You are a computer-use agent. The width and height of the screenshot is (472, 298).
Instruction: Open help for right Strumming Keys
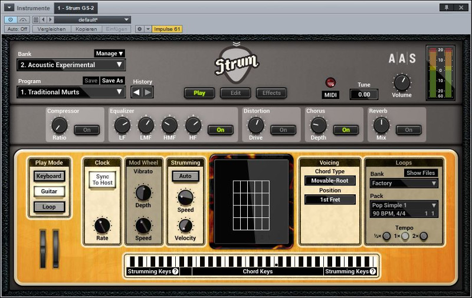(373, 271)
